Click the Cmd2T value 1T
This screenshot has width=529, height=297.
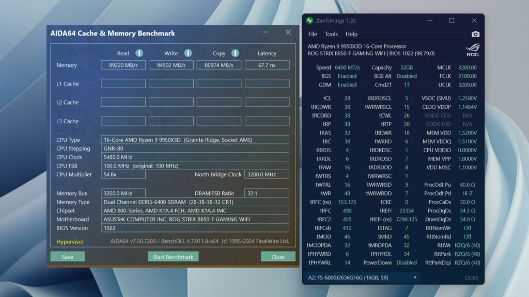[407, 85]
